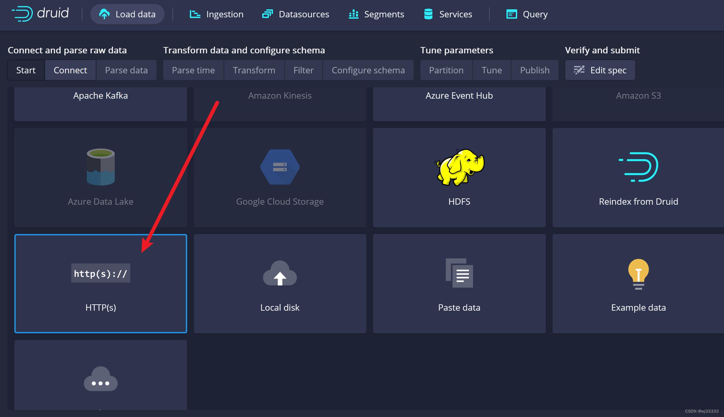The height and width of the screenshot is (417, 724).
Task: Click the HDFS yellow elephant icon
Action: pyautogui.click(x=459, y=167)
